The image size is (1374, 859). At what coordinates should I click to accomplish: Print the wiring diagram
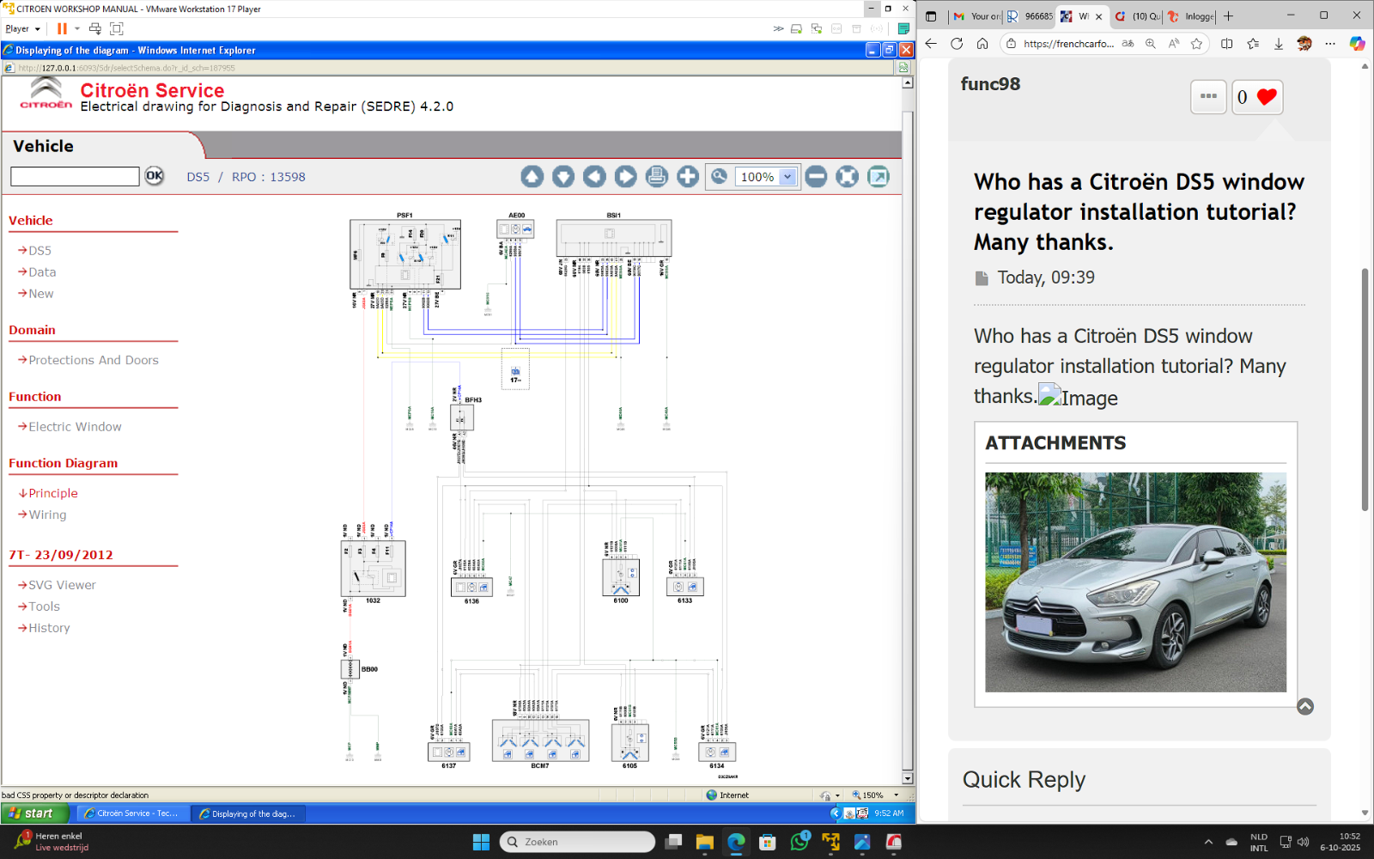click(657, 176)
